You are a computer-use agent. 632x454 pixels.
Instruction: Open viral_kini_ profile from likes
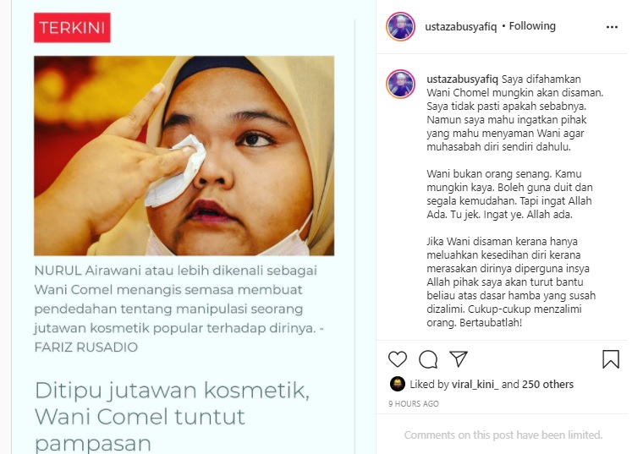click(x=475, y=385)
